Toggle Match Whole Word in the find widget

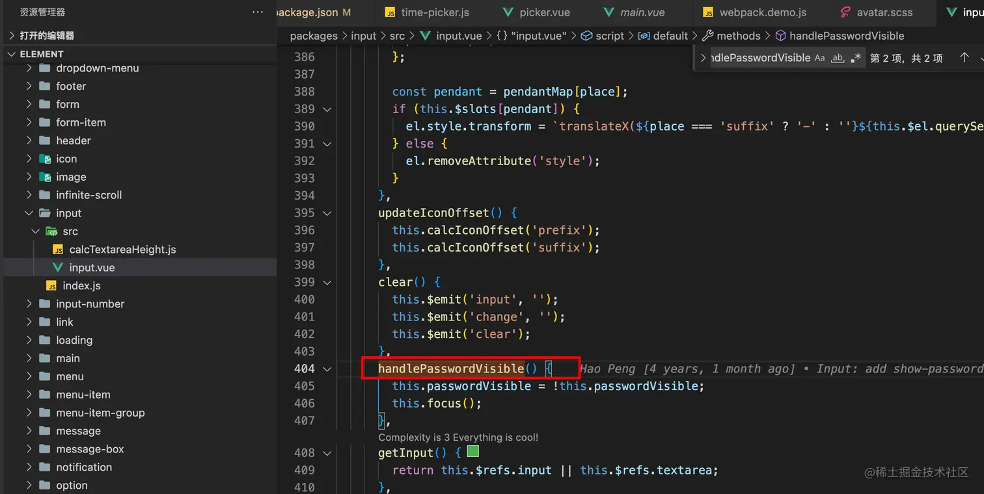pos(838,58)
